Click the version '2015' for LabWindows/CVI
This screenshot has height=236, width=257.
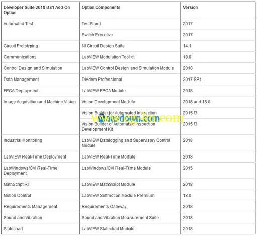[x=188, y=168]
